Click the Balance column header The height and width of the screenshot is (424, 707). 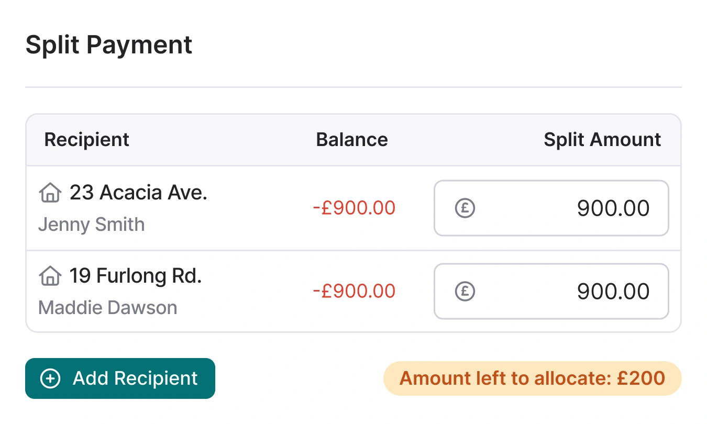tap(351, 139)
